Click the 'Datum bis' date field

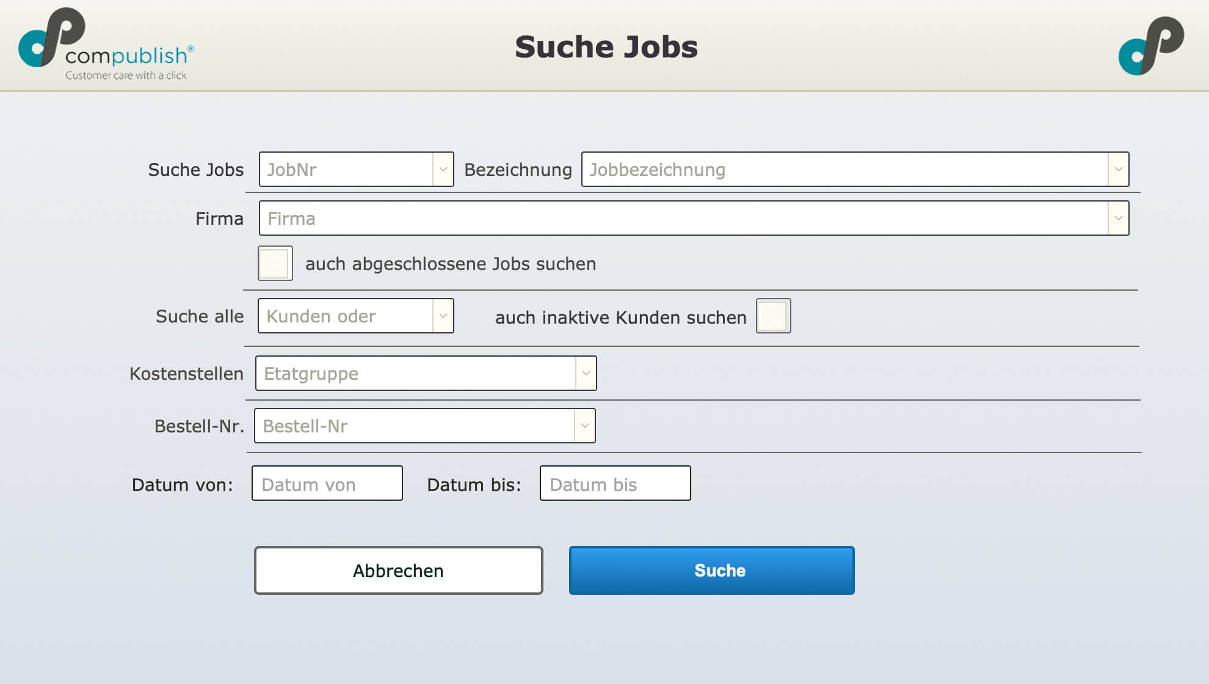point(615,483)
